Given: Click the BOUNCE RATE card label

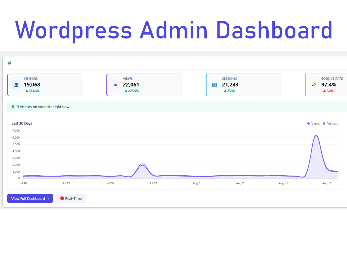Looking at the screenshot, I should coord(332,79).
